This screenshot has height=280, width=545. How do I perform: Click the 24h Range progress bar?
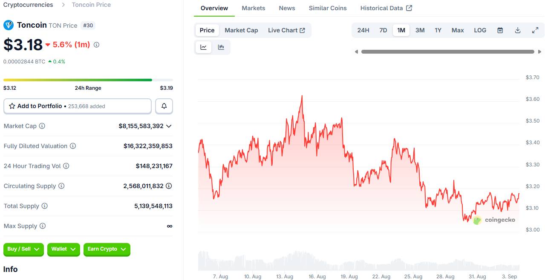pos(88,80)
